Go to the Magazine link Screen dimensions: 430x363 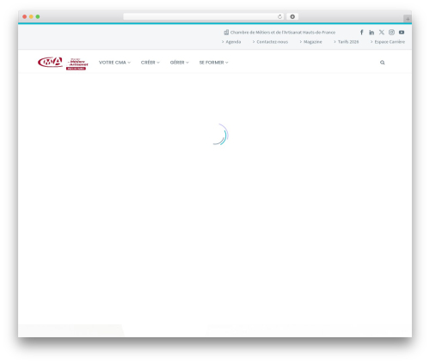click(x=312, y=42)
